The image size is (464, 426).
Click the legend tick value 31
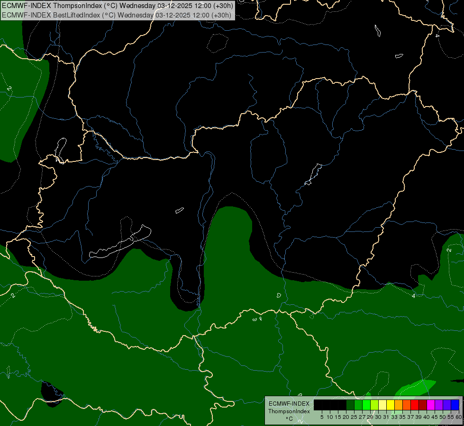pyautogui.click(x=386, y=417)
